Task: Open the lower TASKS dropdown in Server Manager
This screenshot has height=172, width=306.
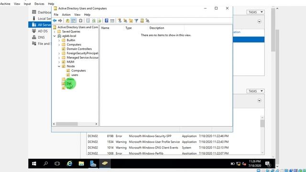Action: click(255, 91)
